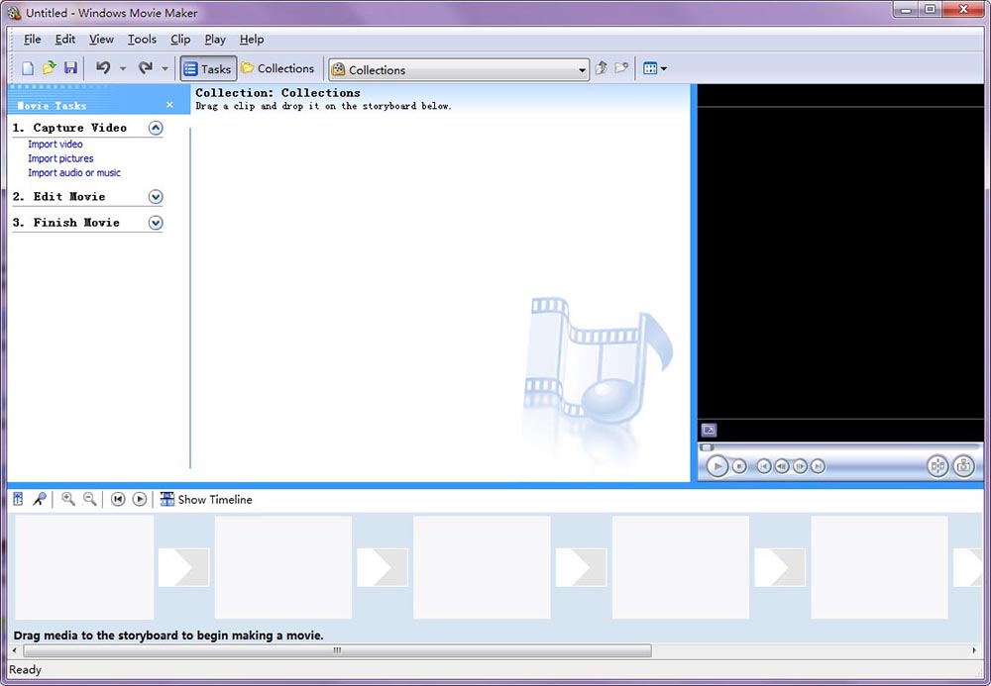Click the New Project icon
The image size is (991, 686).
27,68
